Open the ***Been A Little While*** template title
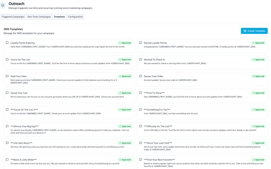Viewport: 271px width, 169px height. coord(24,160)
